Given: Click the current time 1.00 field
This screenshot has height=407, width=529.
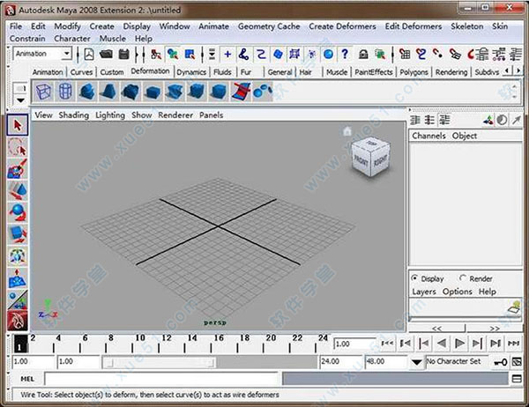Looking at the screenshot, I should (355, 344).
